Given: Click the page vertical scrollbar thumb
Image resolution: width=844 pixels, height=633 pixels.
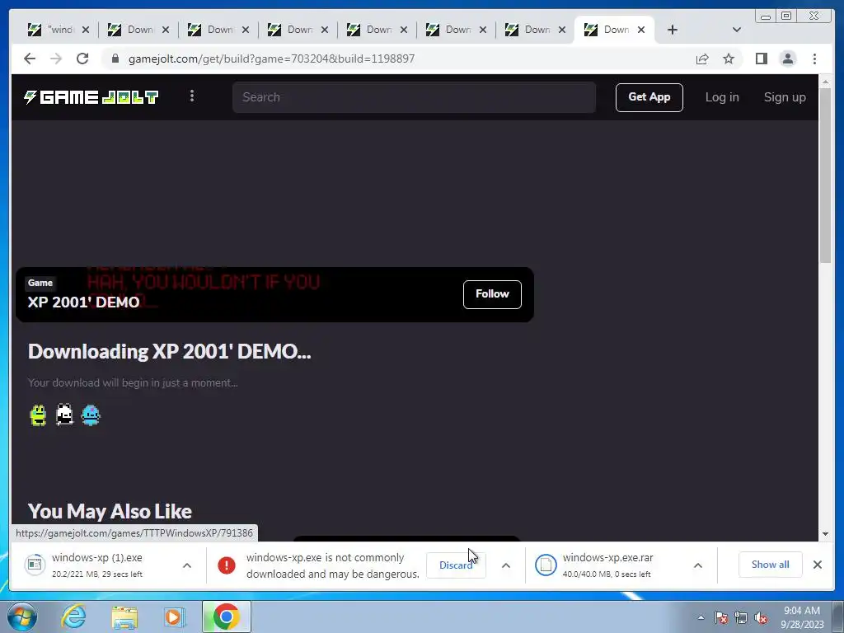Looking at the screenshot, I should (x=826, y=175).
